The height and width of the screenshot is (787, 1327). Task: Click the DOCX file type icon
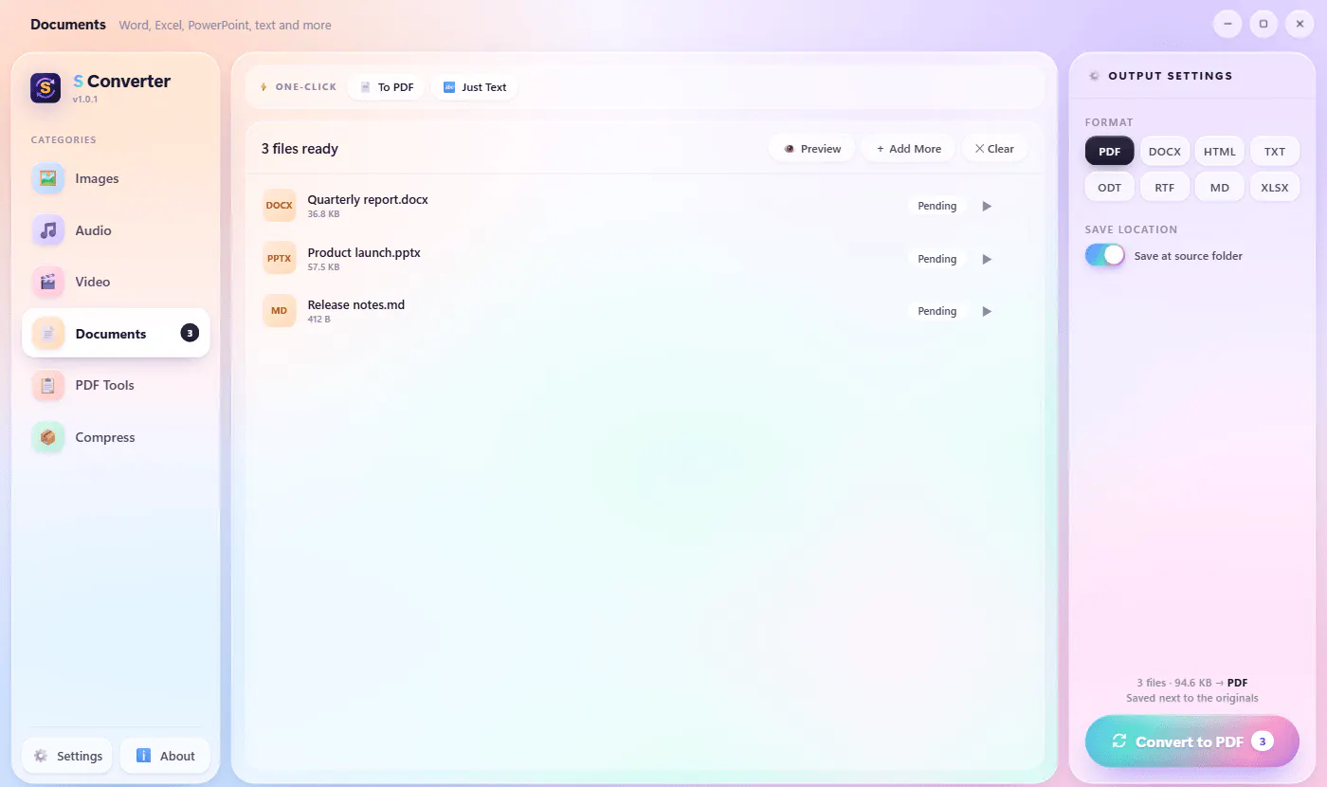280,206
